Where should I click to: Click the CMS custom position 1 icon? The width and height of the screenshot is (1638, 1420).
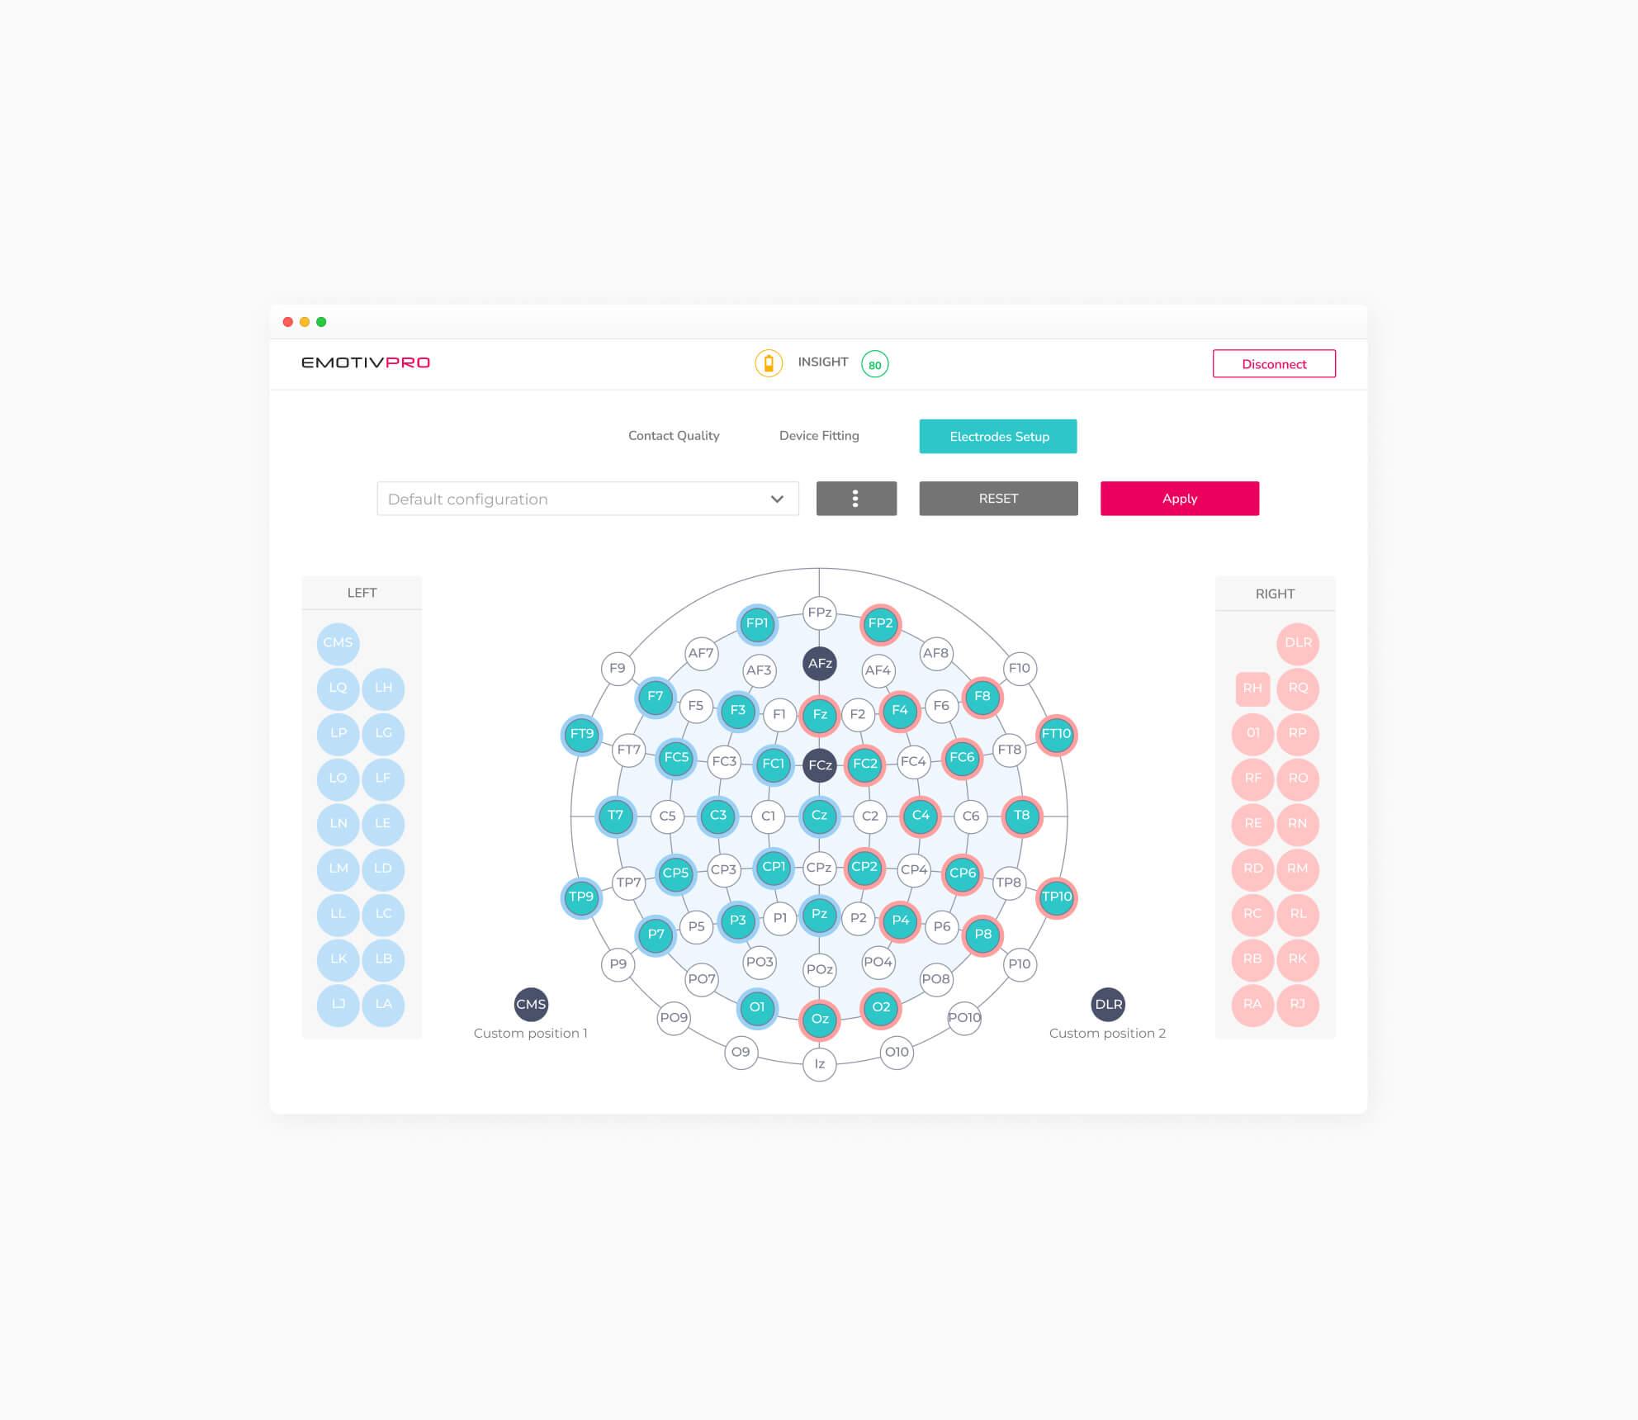click(527, 1002)
